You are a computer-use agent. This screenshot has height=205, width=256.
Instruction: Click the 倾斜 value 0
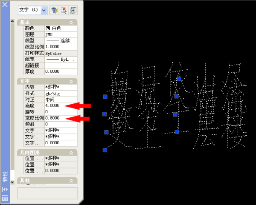[x=61, y=124]
